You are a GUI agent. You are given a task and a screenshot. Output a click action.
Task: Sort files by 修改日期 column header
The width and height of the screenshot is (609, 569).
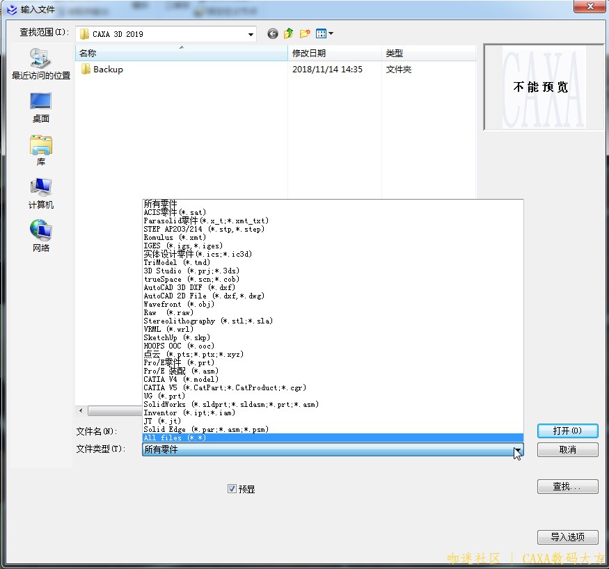[334, 53]
